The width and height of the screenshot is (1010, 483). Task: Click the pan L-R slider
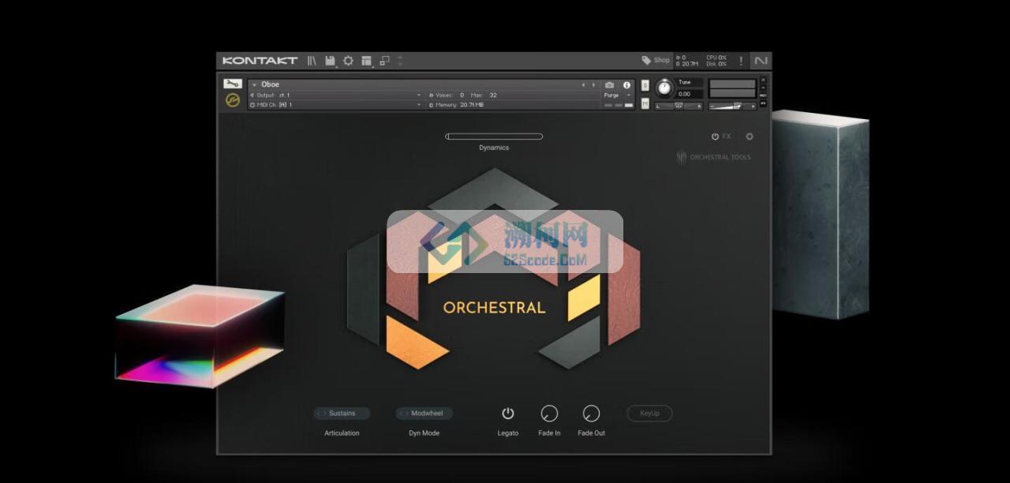[x=679, y=106]
